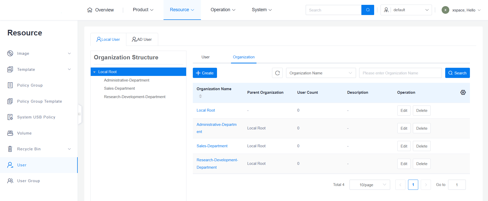This screenshot has width=488, height=201.
Task: Switch to the AD User tab
Action: [x=142, y=39]
